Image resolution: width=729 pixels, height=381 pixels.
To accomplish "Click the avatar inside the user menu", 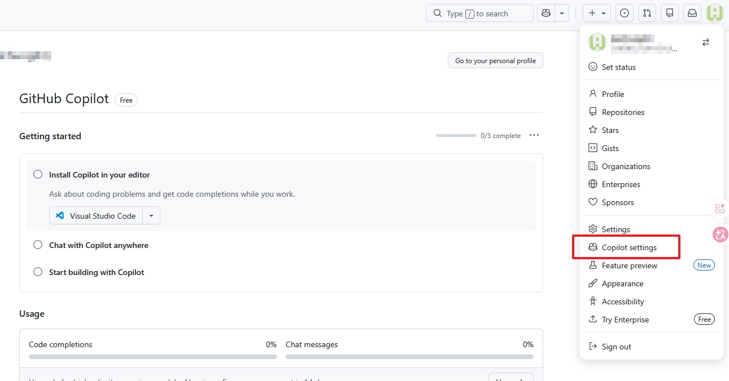I will pos(597,42).
